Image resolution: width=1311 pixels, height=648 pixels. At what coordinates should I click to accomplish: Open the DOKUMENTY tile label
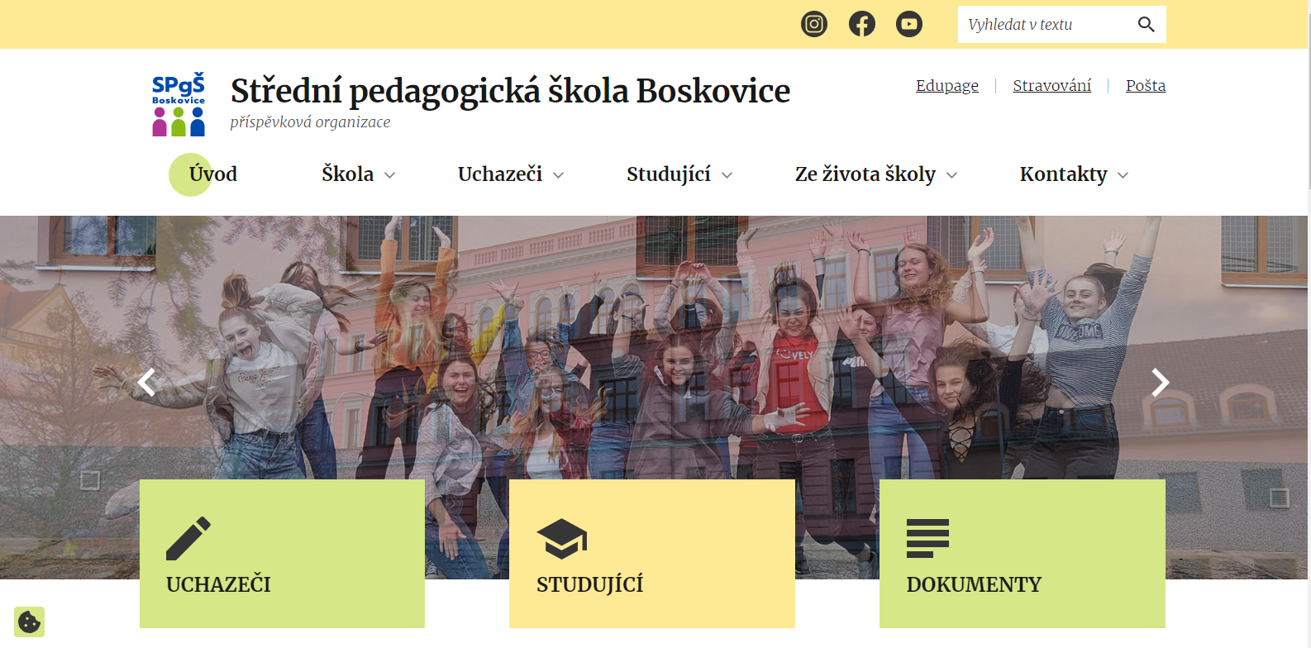point(974,585)
